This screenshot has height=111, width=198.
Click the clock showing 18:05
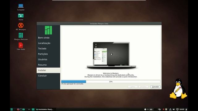(182, 109)
